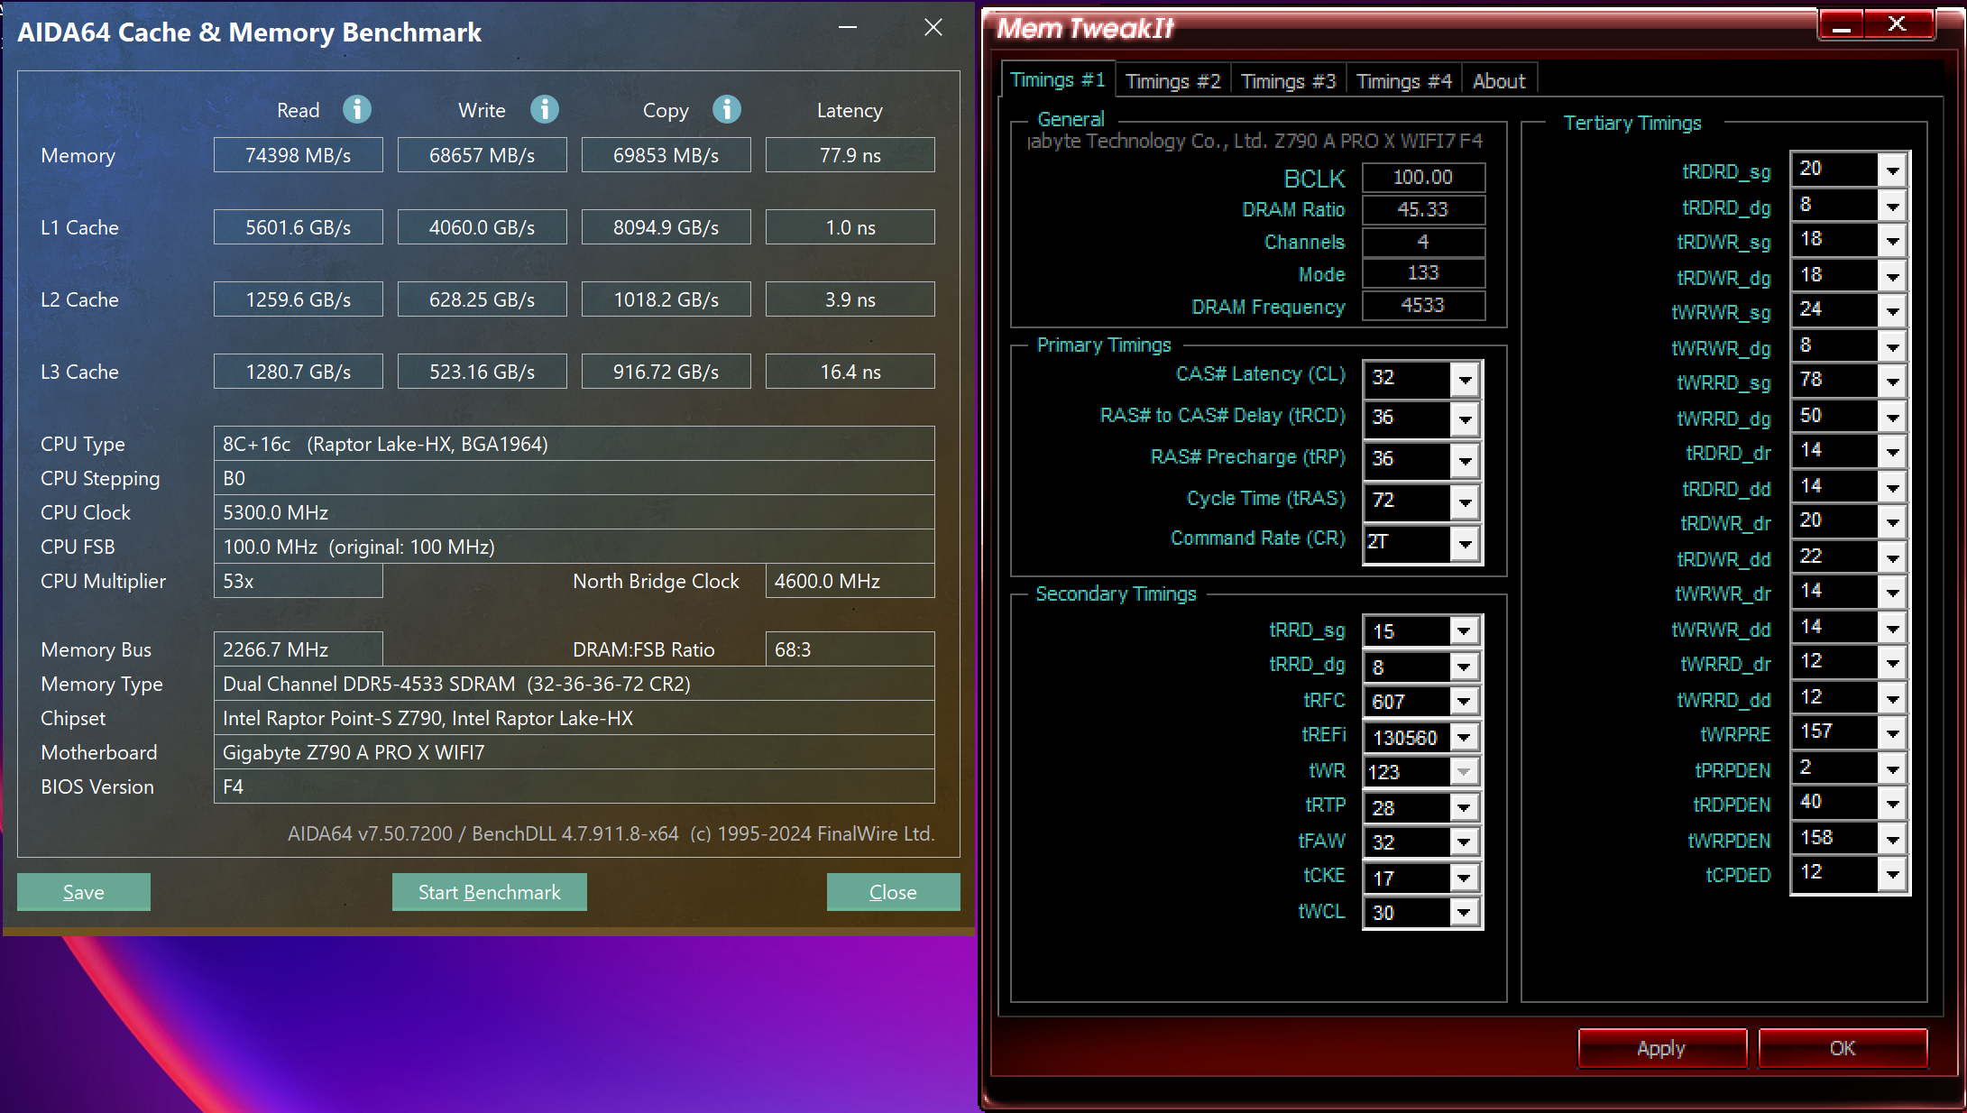The width and height of the screenshot is (1967, 1113).
Task: Expand the tRDRD_dr dropdown
Action: coord(1892,451)
